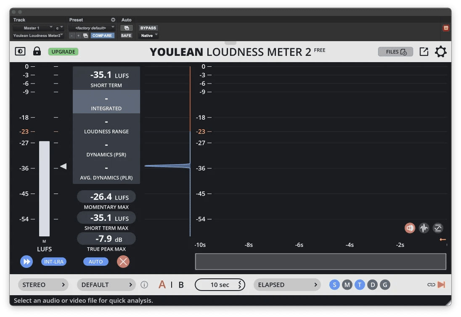Click the red X reset button

[123, 262]
